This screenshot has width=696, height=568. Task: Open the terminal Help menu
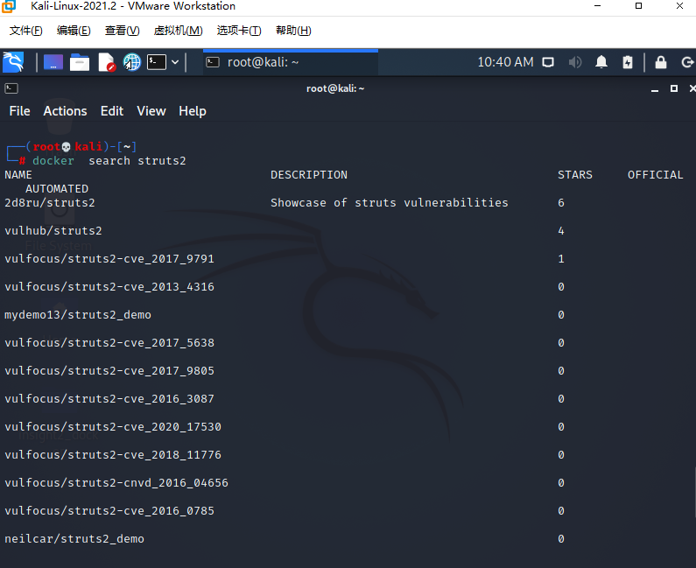click(193, 111)
